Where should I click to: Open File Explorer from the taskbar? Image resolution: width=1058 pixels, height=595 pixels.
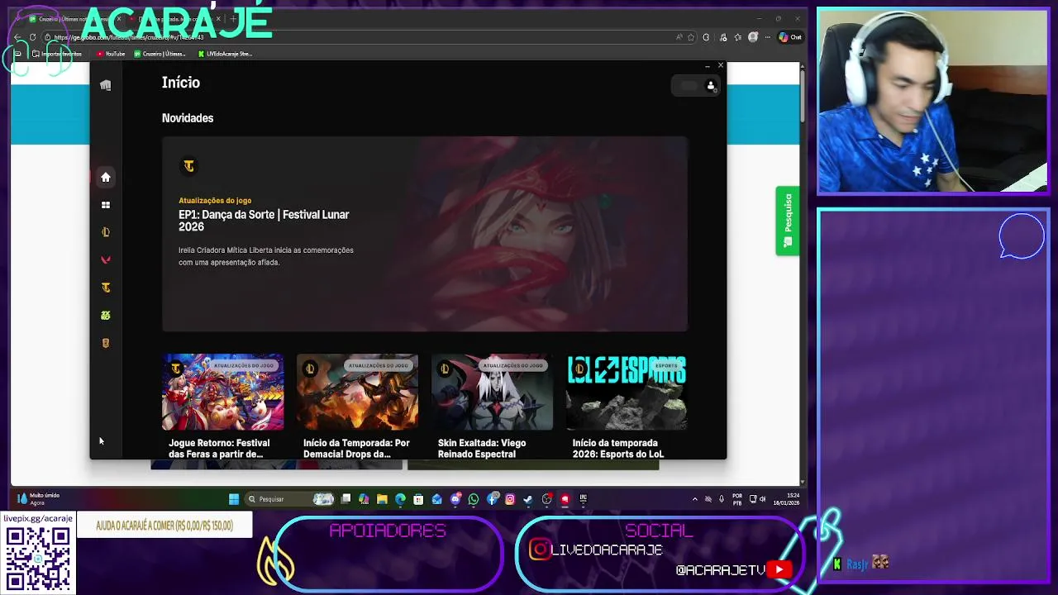click(382, 498)
